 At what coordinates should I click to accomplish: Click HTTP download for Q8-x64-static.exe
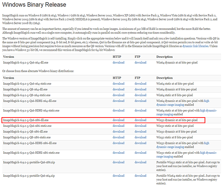pos(118,95)
